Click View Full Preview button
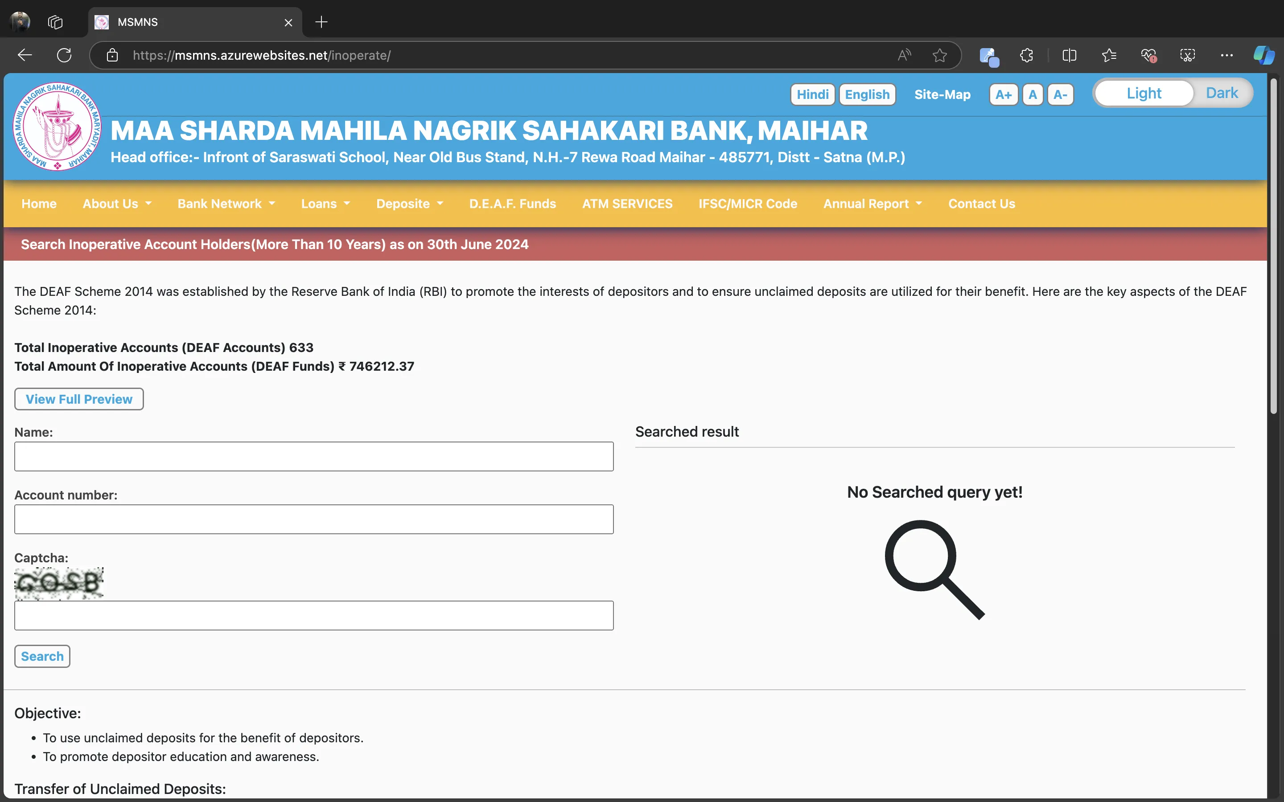This screenshot has width=1284, height=802. coord(79,399)
